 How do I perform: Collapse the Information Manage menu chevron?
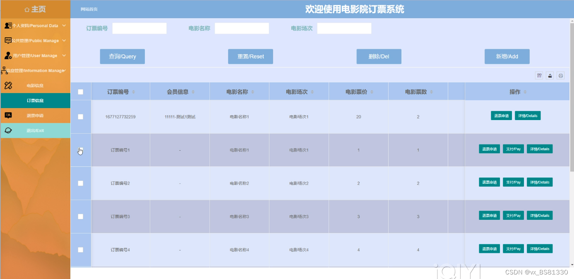pyautogui.click(x=65, y=70)
